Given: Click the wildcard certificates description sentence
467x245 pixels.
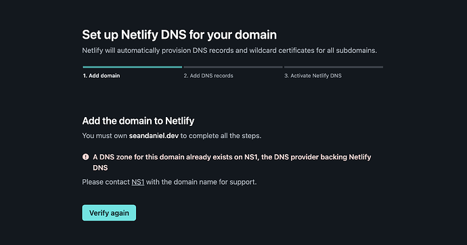Looking at the screenshot, I should 229,51.
